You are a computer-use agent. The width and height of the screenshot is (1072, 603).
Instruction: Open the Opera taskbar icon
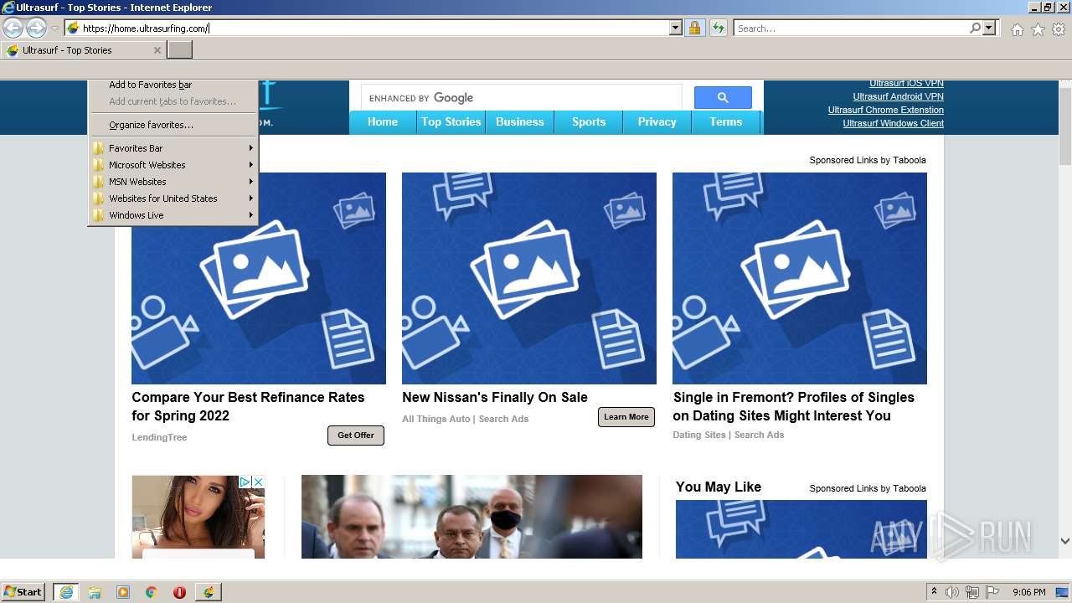[x=179, y=592]
